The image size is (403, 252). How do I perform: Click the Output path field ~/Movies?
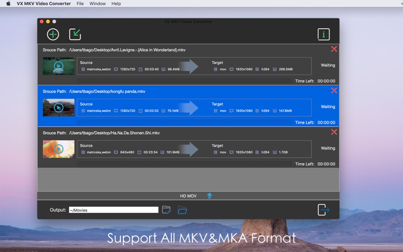click(x=114, y=210)
